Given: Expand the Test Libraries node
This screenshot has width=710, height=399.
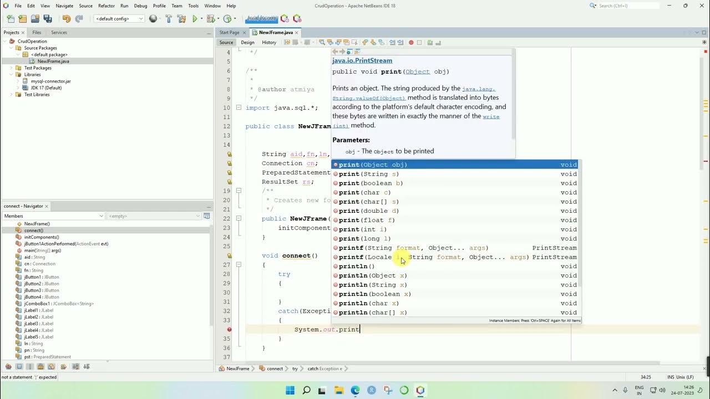Looking at the screenshot, I should click(12, 94).
